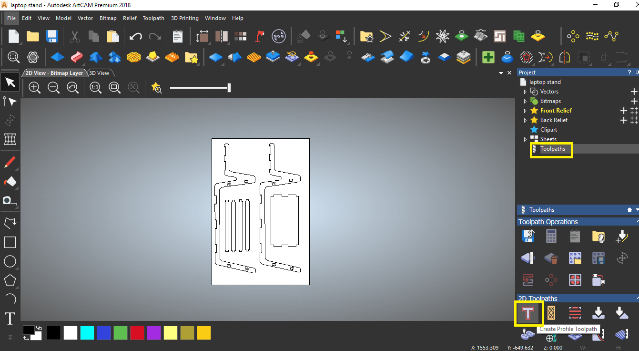This screenshot has height=351, width=639.
Task: Click the bitmap contrast slider handle
Action: click(x=229, y=88)
